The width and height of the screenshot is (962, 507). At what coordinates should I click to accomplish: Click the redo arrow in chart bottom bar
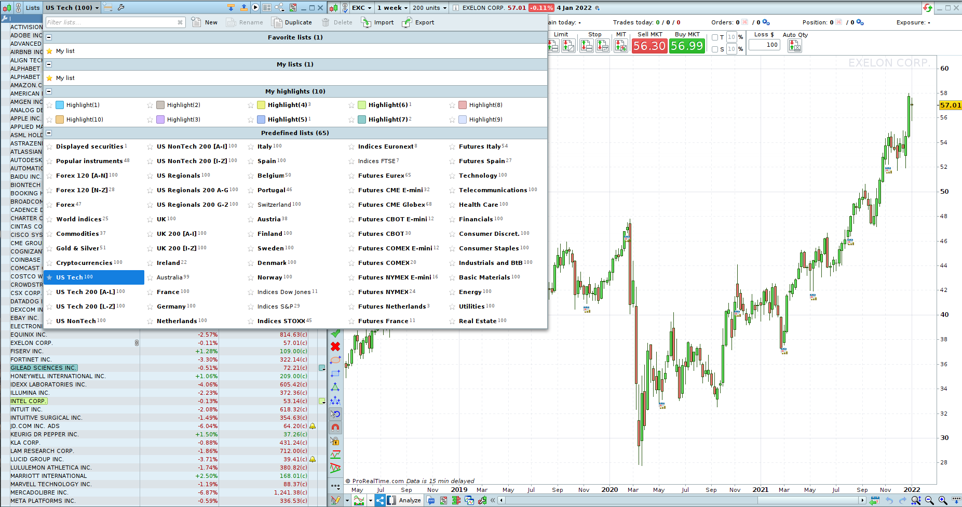(x=903, y=500)
